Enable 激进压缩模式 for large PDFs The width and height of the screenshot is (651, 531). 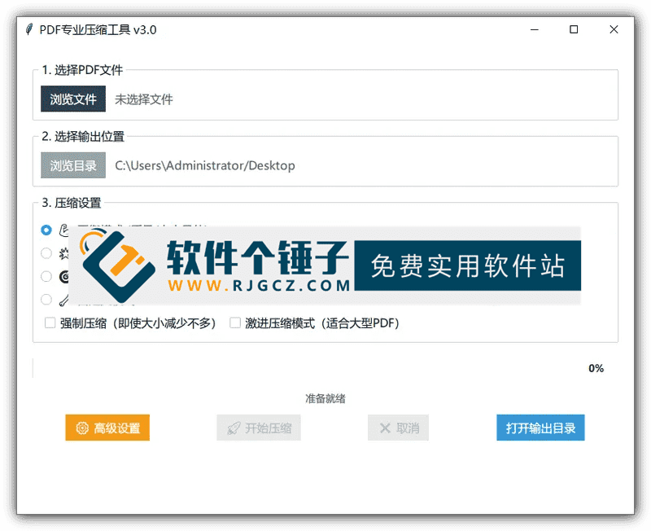coord(234,323)
